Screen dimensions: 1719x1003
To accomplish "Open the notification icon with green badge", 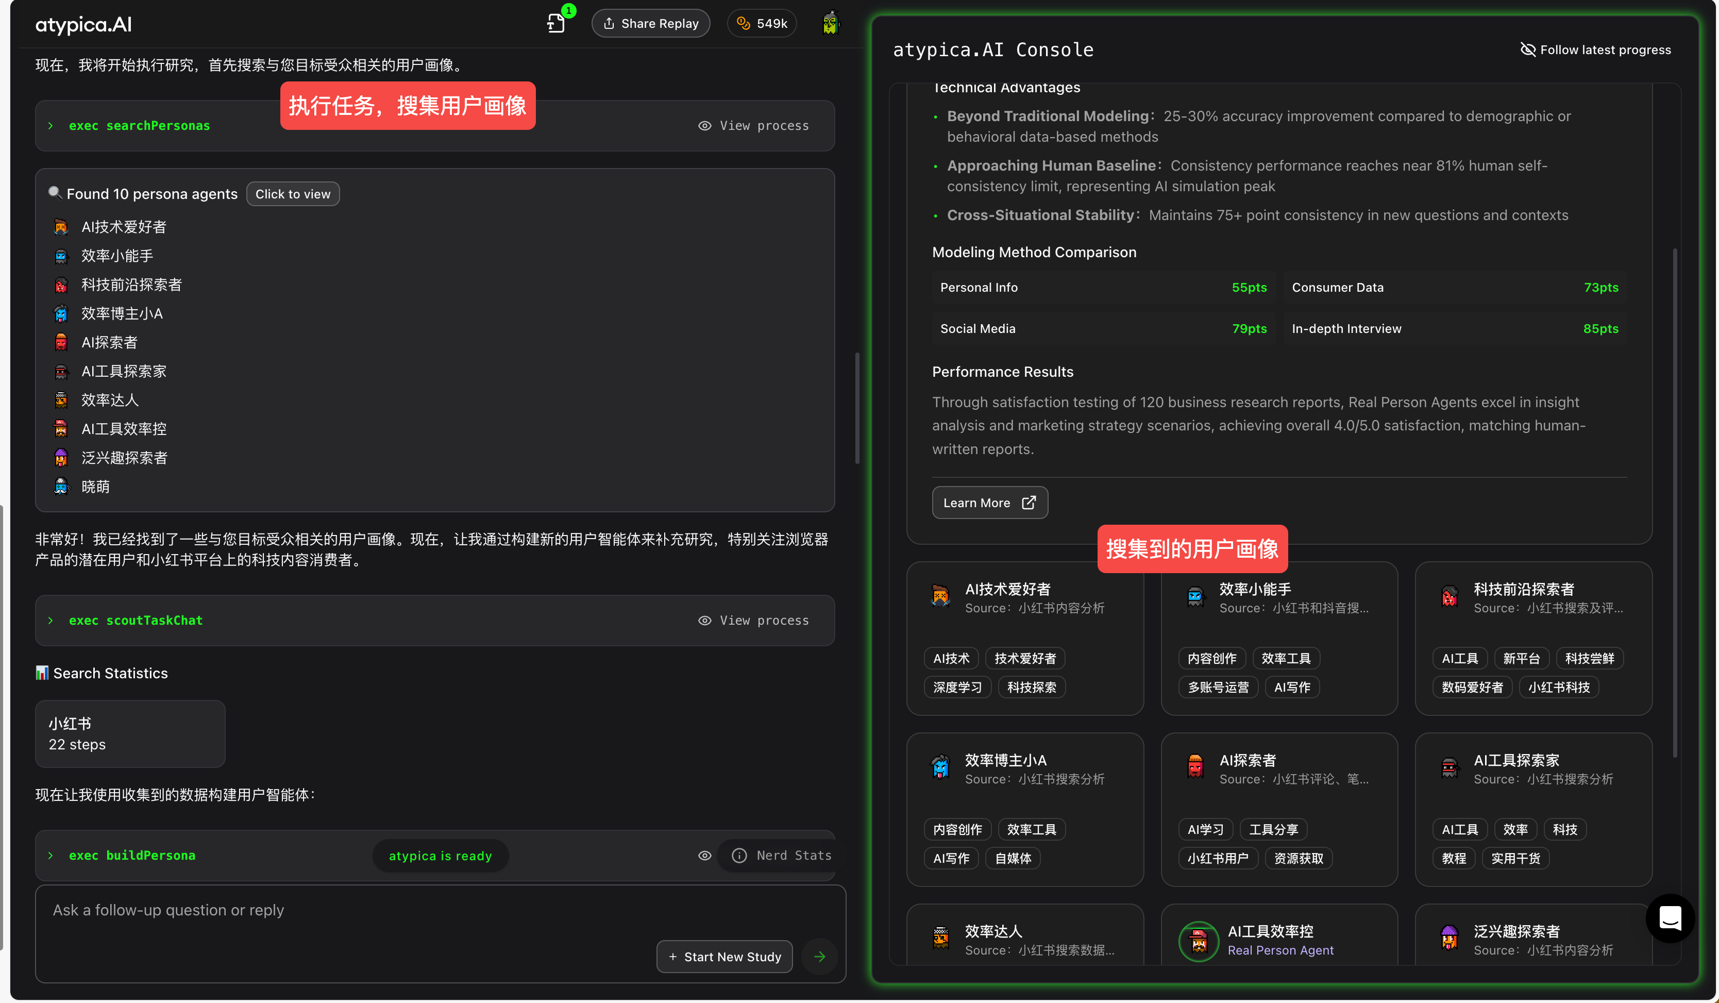I will coord(557,23).
